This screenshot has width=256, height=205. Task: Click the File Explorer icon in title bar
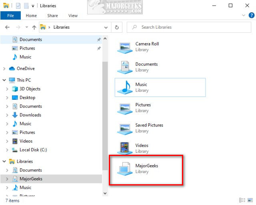[6, 6]
